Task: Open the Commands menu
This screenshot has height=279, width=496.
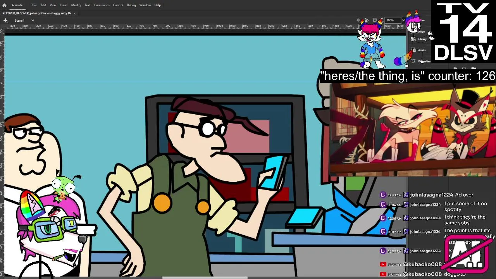Action: pyautogui.click(x=102, y=5)
